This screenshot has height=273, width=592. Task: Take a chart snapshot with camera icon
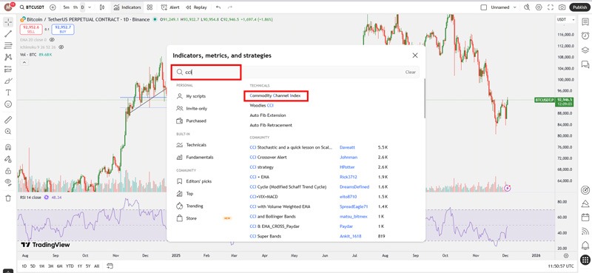tap(562, 7)
